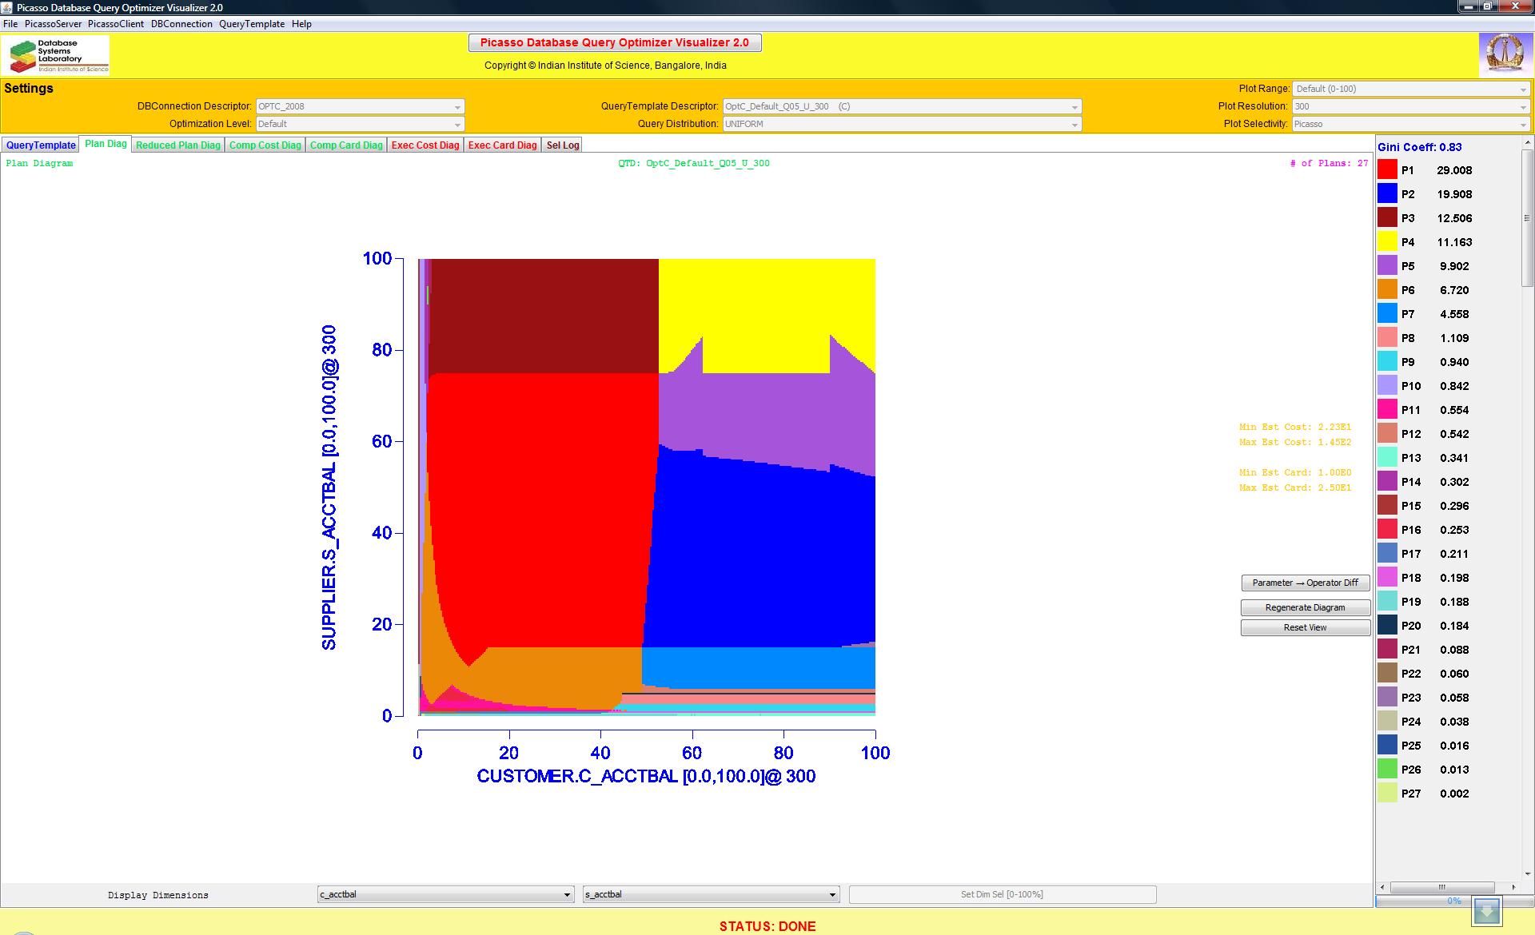Open the DBConnection Descriptor dropdown
The image size is (1535, 935).
pos(457,106)
